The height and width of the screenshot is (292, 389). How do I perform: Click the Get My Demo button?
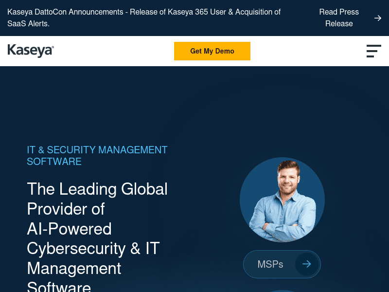coord(212,51)
